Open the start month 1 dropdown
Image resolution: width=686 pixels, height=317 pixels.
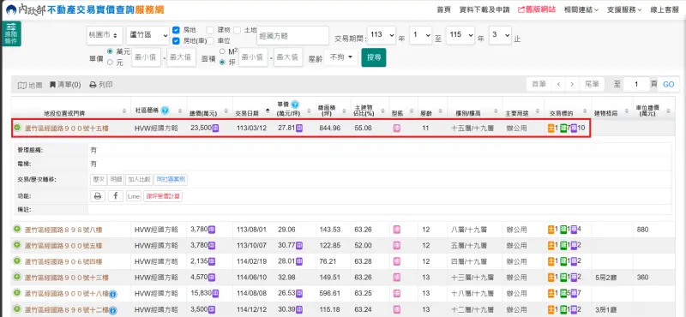(421, 35)
